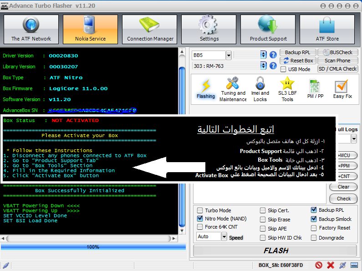Image resolution: width=362 pixels, height=271 pixels.
Task: Run BUSCheck
Action: [x=338, y=52]
